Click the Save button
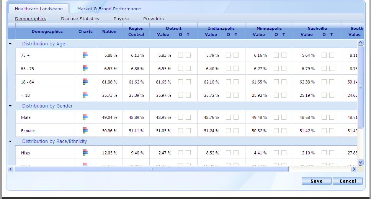This screenshot has width=371, height=199. pos(316,181)
